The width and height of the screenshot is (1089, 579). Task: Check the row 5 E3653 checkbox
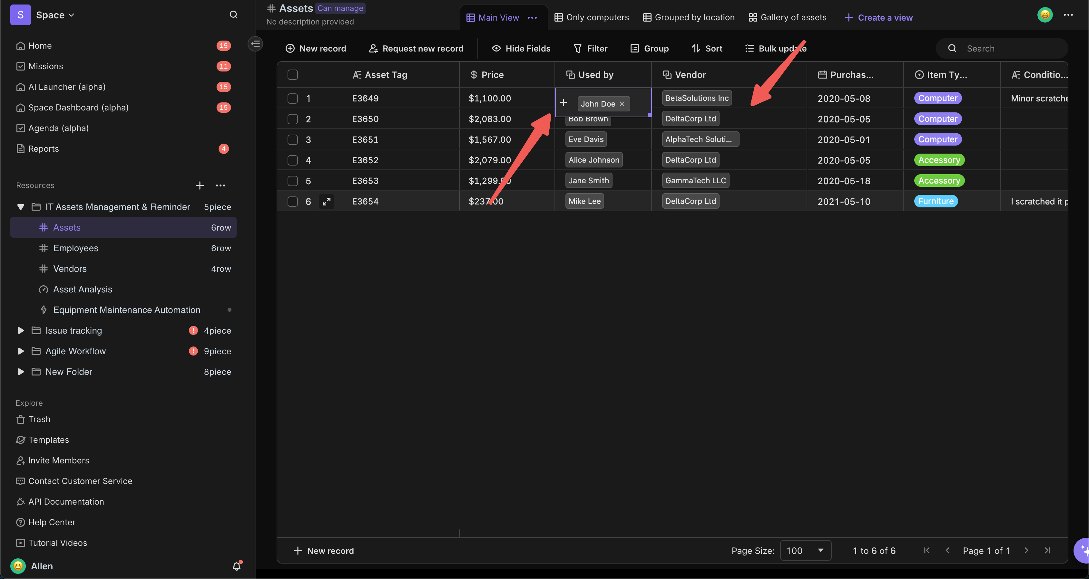pyautogui.click(x=292, y=181)
